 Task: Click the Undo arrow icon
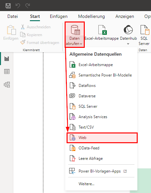[x=18, y=6]
